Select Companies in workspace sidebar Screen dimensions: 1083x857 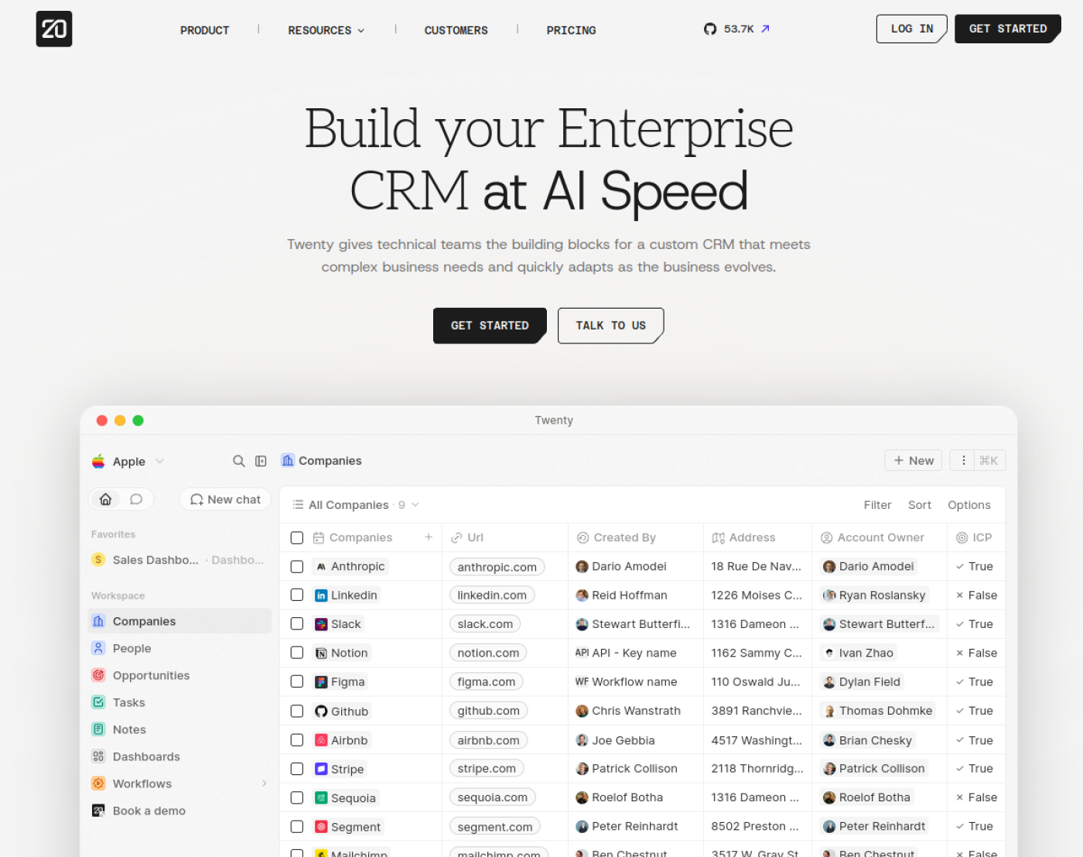(179, 621)
